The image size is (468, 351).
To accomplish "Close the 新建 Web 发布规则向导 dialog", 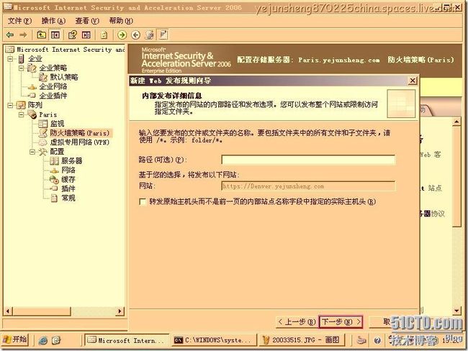I will [x=413, y=81].
